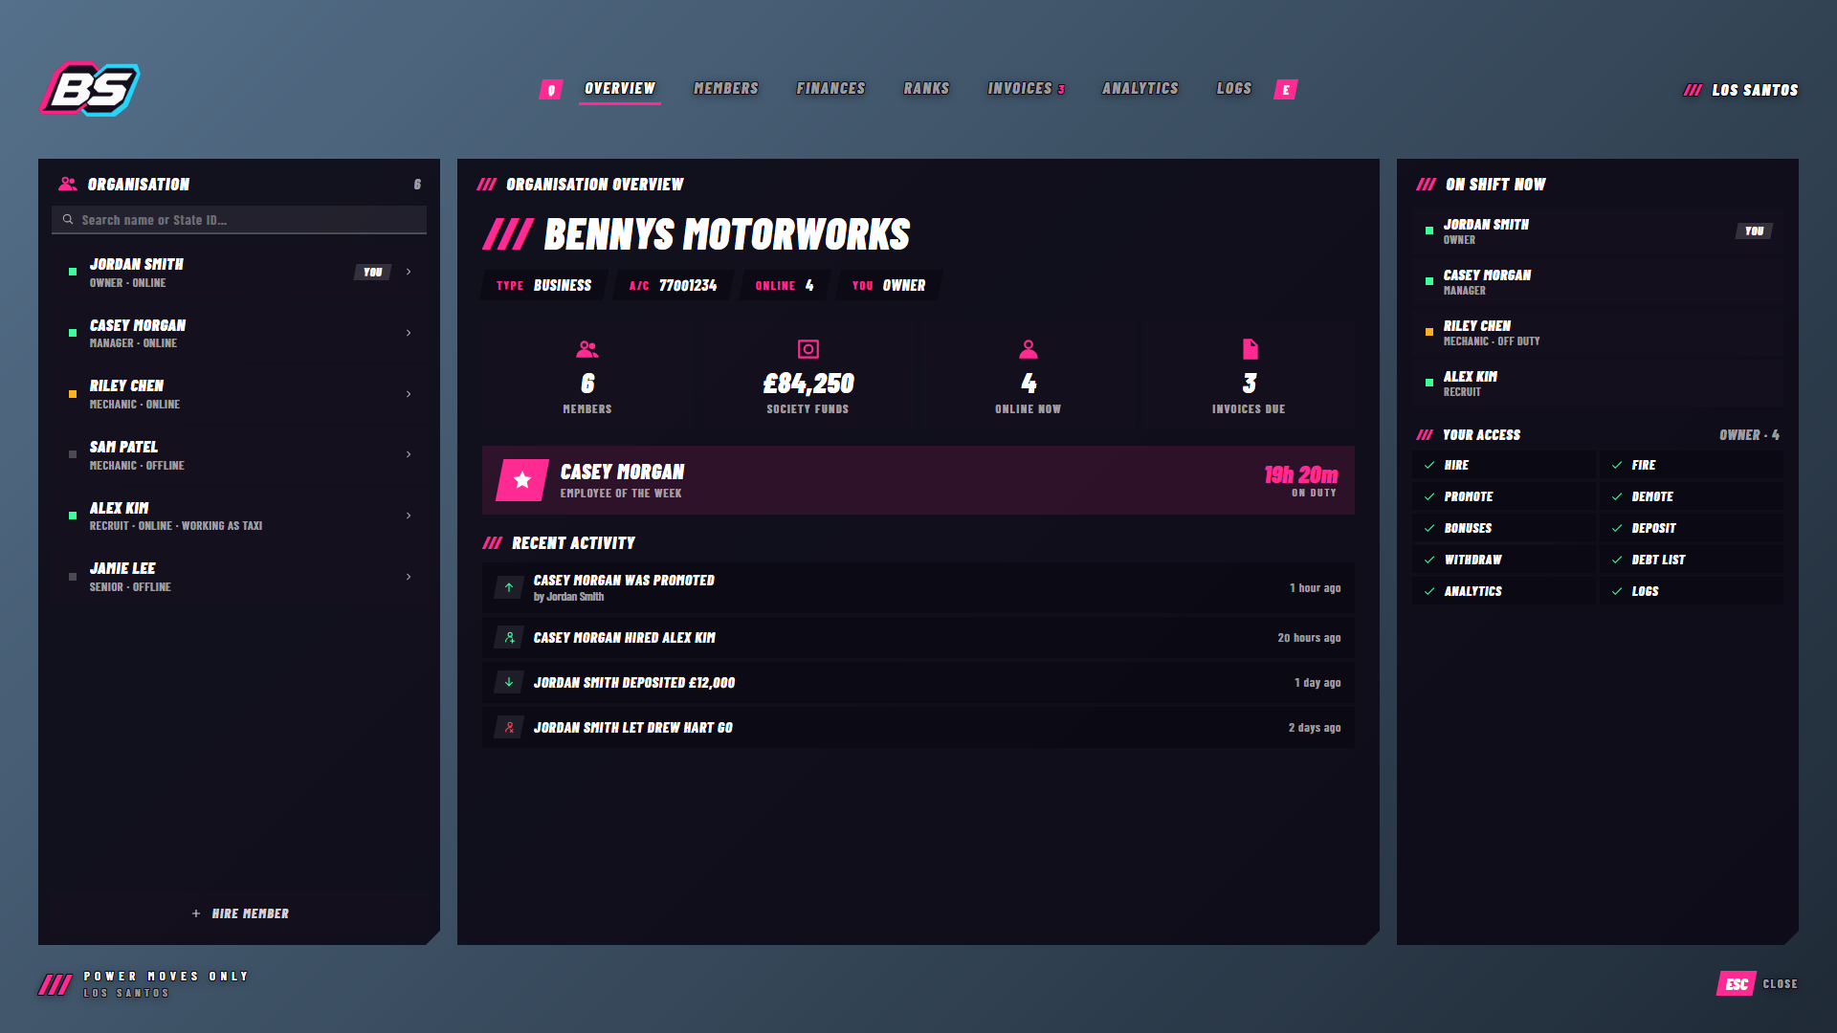Toggle the Withdraw access checkmark
The width and height of the screenshot is (1837, 1033).
1429,560
